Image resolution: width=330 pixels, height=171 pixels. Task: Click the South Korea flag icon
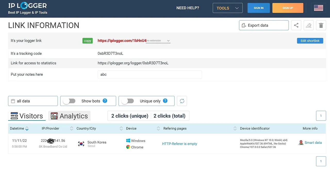click(81, 144)
